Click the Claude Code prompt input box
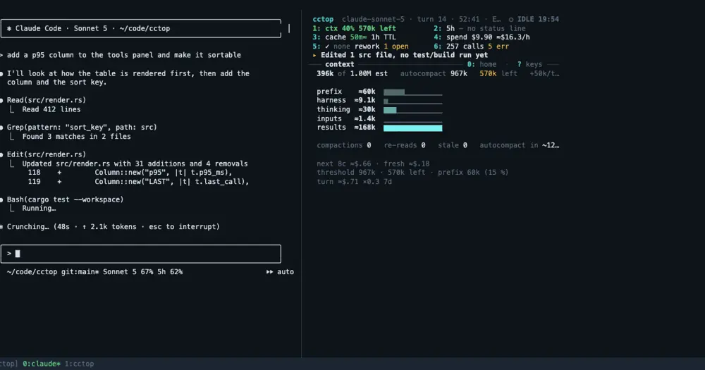This screenshot has height=370, width=705. tap(141, 254)
